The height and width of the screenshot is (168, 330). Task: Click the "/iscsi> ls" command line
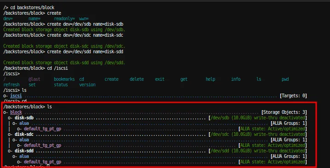tap(15, 90)
